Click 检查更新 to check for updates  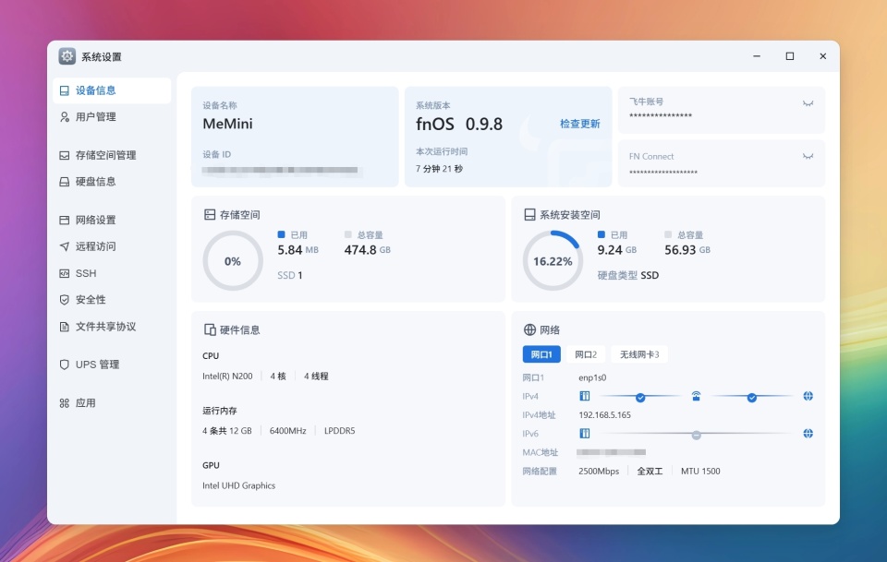tap(580, 124)
